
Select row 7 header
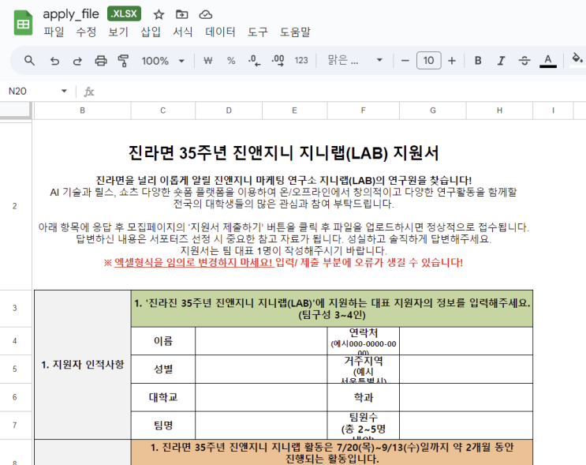15,425
